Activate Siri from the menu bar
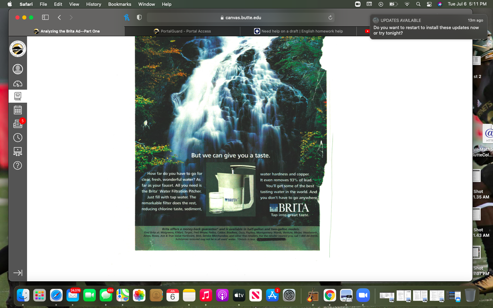 click(x=440, y=4)
